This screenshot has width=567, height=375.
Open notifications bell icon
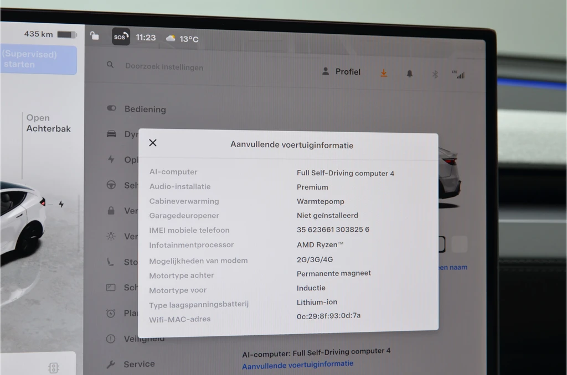click(409, 74)
